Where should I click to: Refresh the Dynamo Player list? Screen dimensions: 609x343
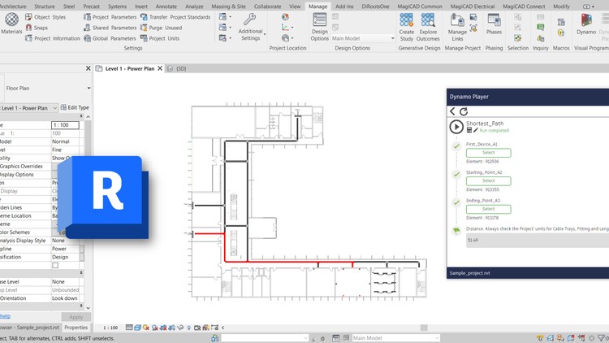[x=464, y=111]
